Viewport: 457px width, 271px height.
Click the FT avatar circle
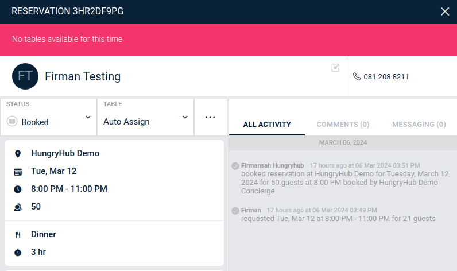[x=25, y=76]
